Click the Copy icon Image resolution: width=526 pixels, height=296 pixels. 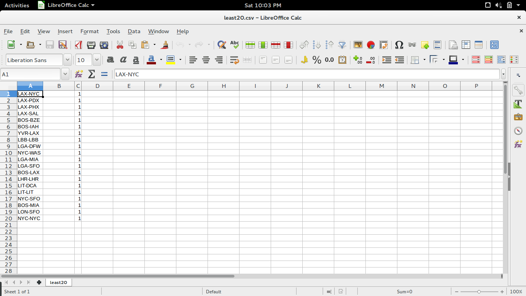tap(132, 45)
